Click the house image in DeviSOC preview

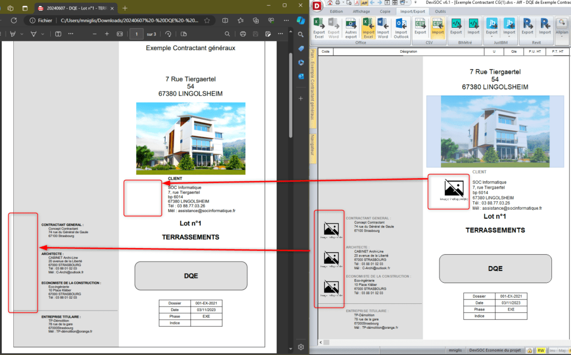495,131
